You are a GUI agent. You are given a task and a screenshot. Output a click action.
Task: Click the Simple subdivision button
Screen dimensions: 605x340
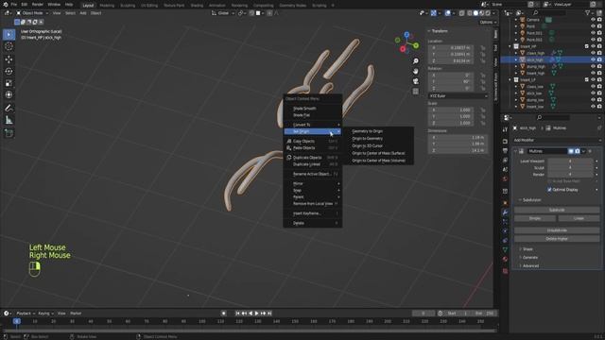(x=535, y=218)
